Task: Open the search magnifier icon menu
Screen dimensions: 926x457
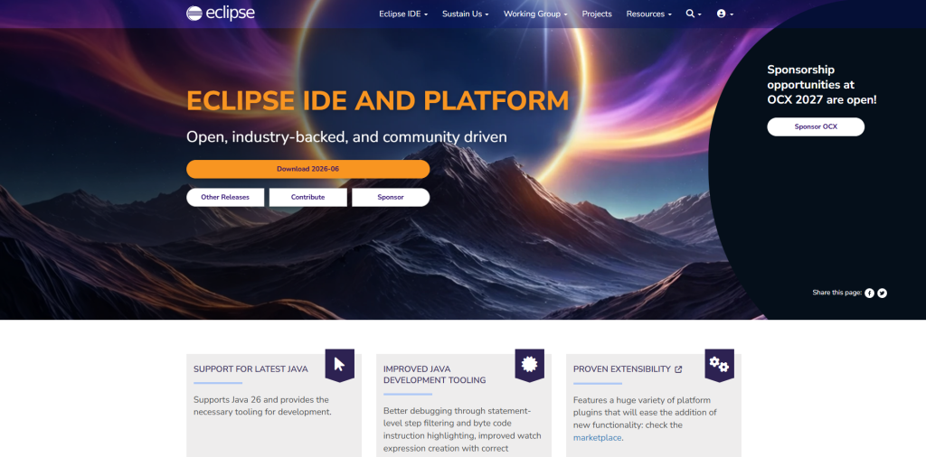Action: tap(694, 14)
